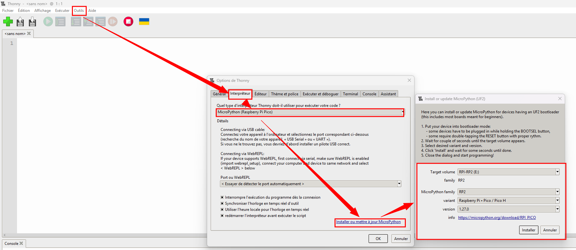Toggle Synchroniser l'horloge en temps réel checkbox
This screenshot has width=576, height=250.
222,203
